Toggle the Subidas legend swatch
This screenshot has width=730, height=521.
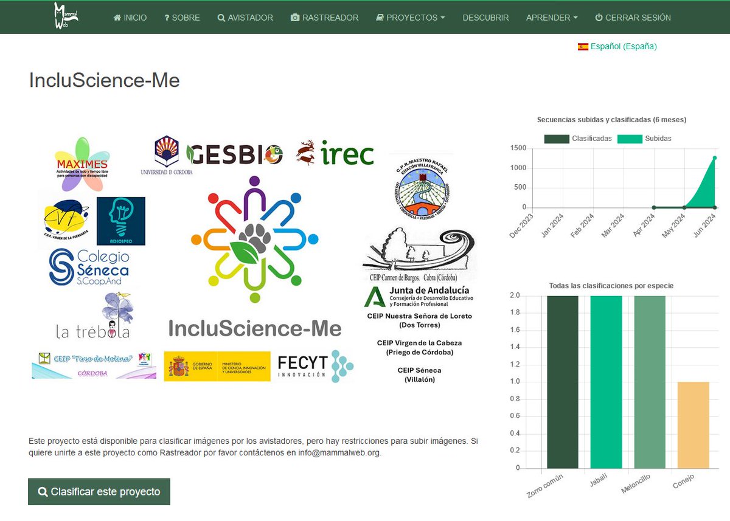click(x=630, y=139)
